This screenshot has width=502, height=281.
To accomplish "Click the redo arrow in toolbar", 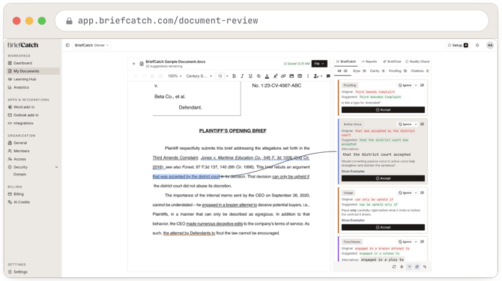I will click(144, 76).
